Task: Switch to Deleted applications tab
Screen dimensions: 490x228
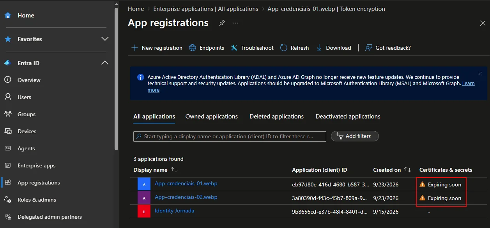Action: pyautogui.click(x=277, y=117)
